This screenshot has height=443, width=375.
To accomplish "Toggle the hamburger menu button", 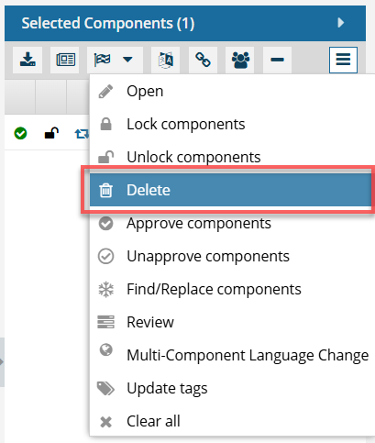I will 343,60.
